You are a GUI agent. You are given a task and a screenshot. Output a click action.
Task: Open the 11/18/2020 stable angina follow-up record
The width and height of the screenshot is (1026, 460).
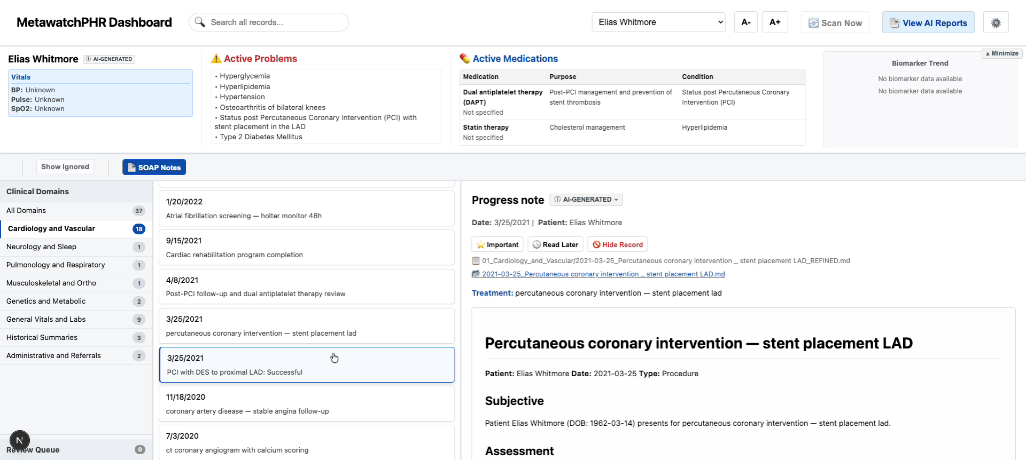(307, 404)
